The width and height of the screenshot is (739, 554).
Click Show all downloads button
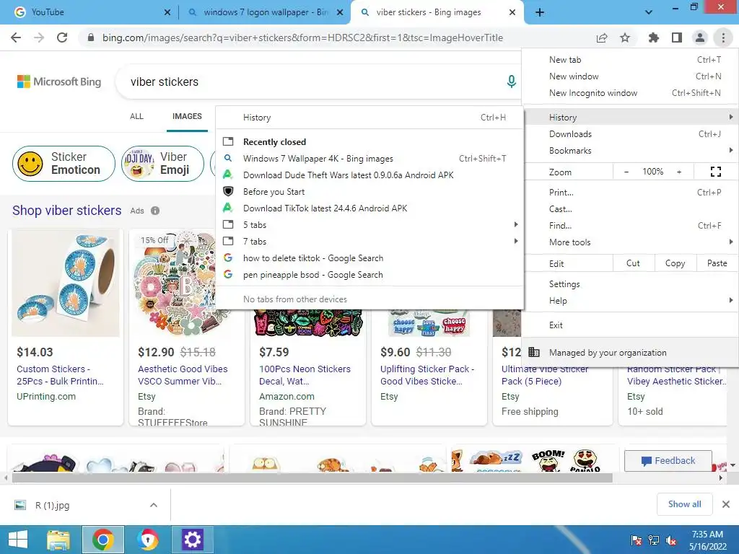coord(684,504)
